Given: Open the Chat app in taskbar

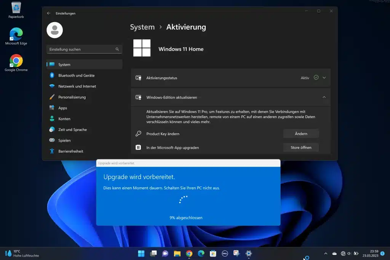Looking at the screenshot, I should (165, 254).
